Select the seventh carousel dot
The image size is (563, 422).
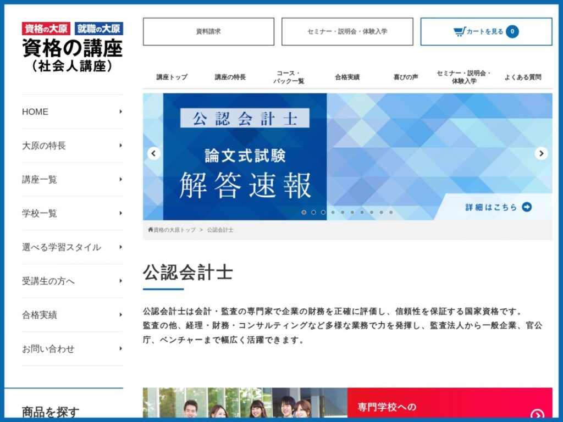coord(362,213)
